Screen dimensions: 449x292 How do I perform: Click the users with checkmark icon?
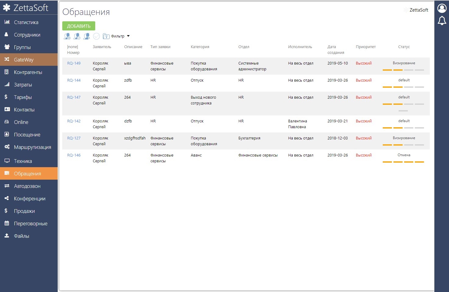(77, 36)
